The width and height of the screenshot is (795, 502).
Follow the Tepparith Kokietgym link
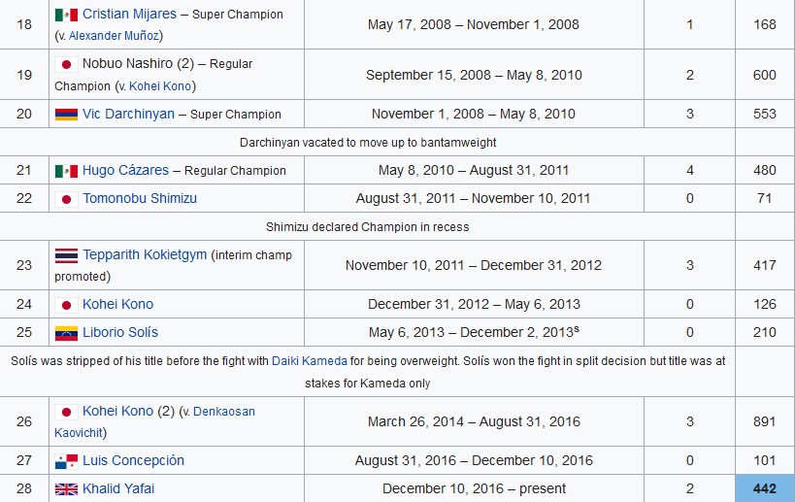coord(145,254)
